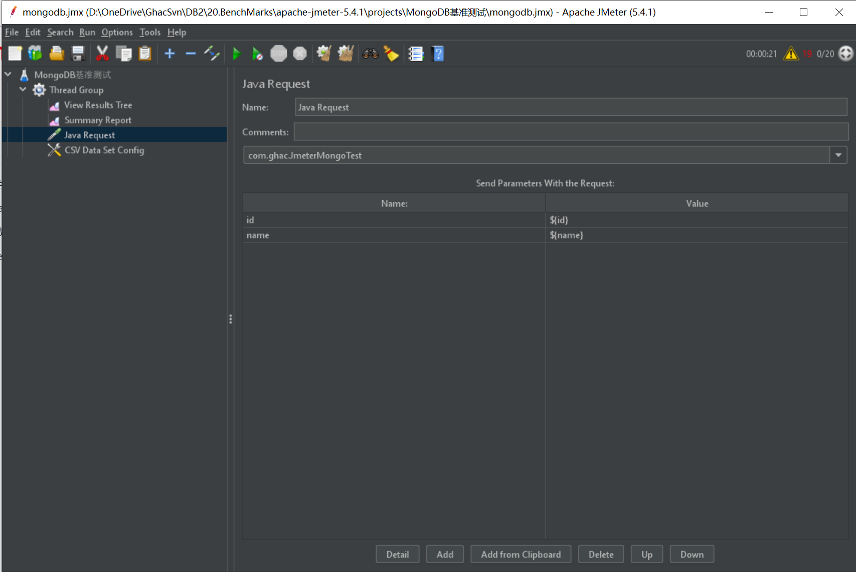
Task: Open Help with question mark icon
Action: tap(438, 53)
